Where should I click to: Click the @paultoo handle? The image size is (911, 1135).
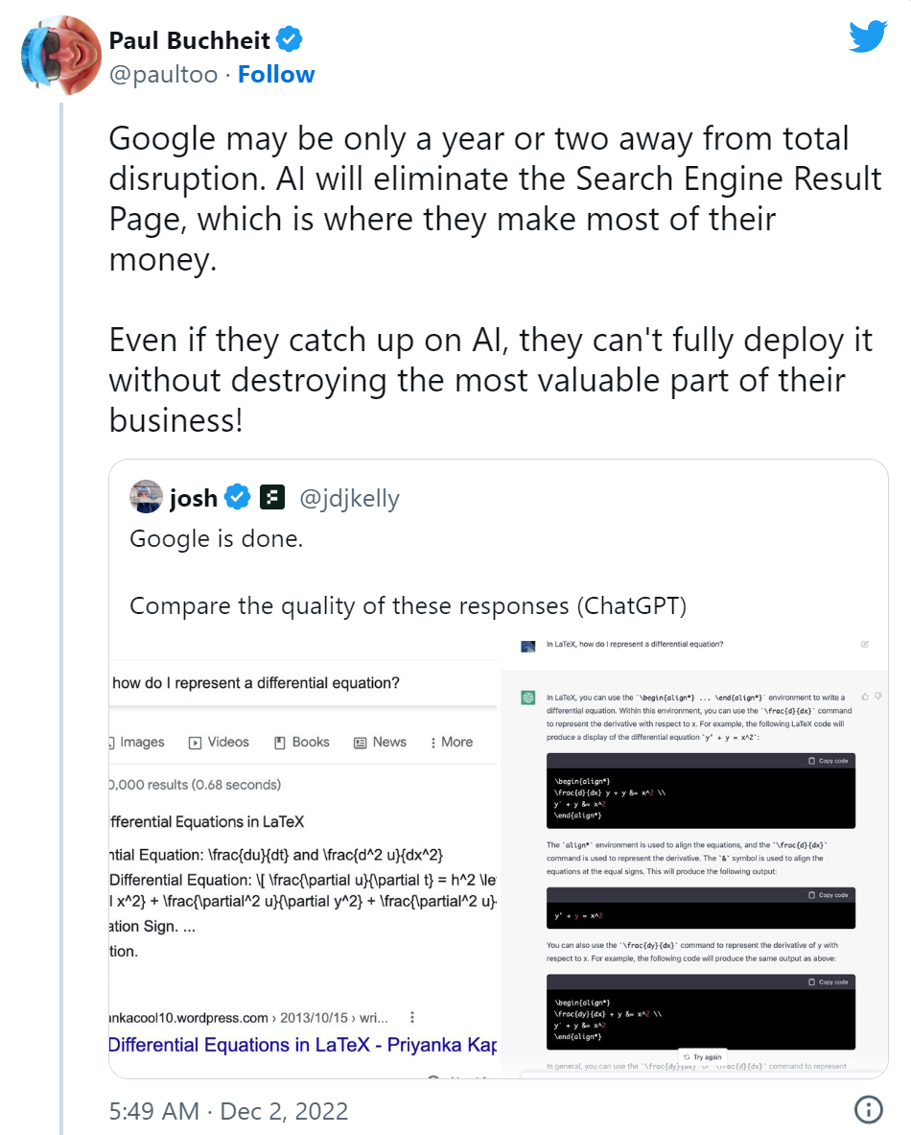pyautogui.click(x=165, y=73)
